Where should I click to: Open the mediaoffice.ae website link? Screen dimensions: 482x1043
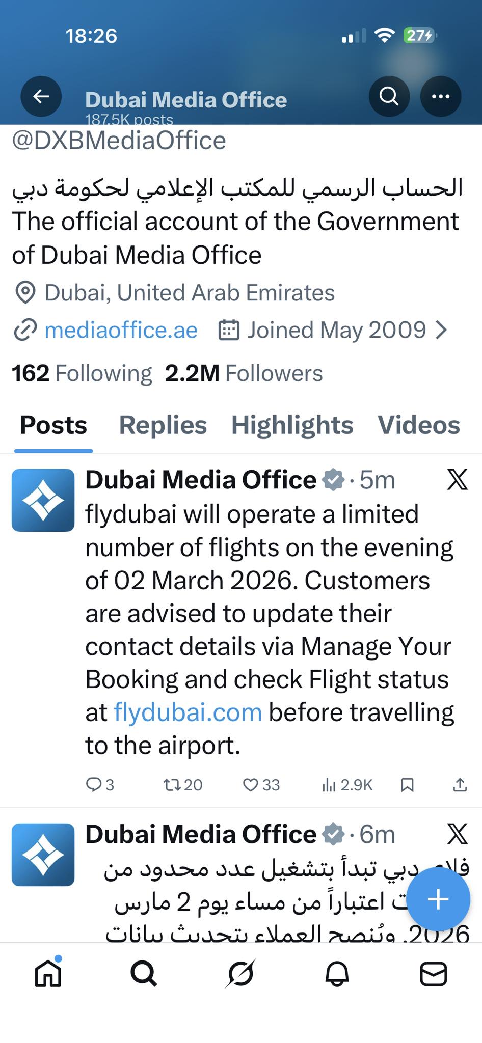pyautogui.click(x=121, y=330)
